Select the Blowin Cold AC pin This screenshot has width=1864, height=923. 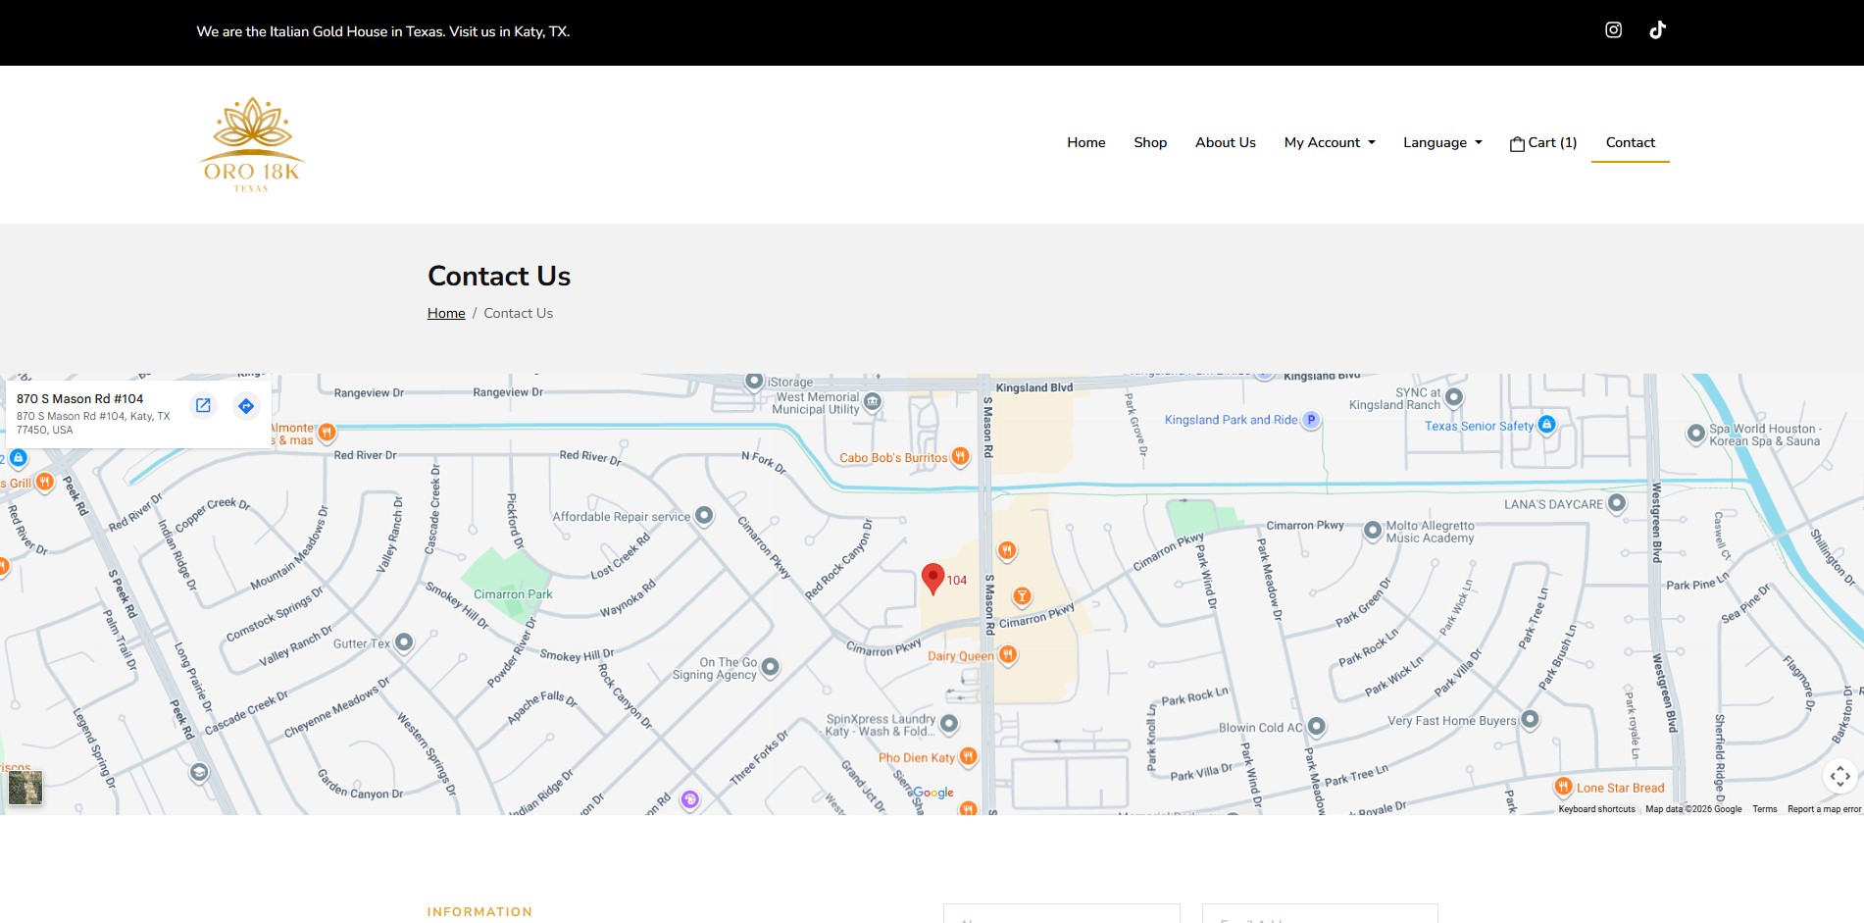pos(1317,727)
